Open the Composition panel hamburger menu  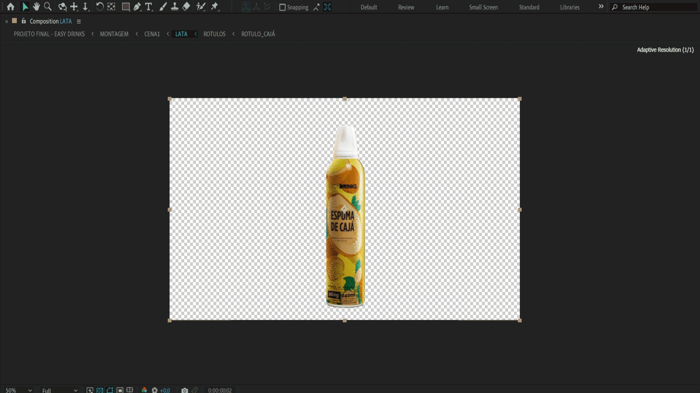[x=79, y=21]
